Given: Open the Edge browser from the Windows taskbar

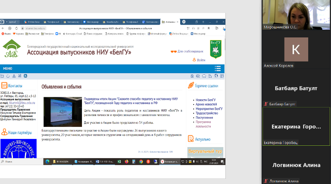Looking at the screenshot, I should (x=47, y=162).
